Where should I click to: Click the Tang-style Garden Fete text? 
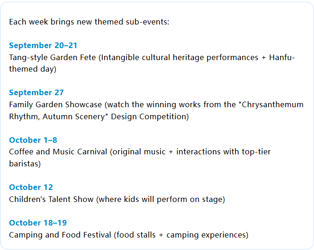tap(52, 57)
